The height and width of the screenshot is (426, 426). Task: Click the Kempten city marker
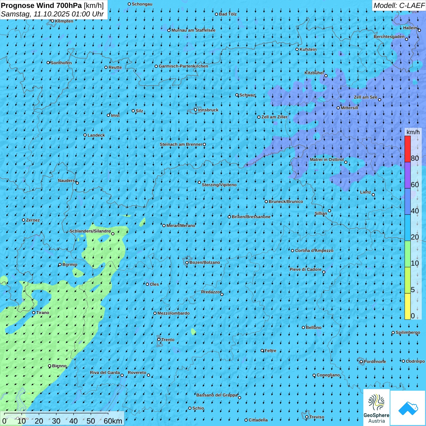coord(52,21)
